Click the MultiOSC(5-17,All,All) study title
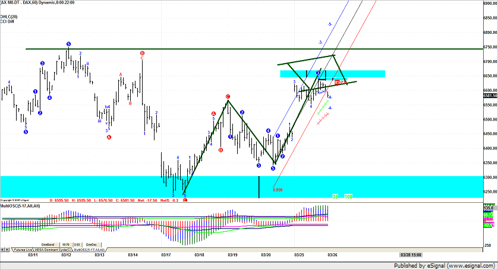The image size is (498, 270). pos(20,205)
